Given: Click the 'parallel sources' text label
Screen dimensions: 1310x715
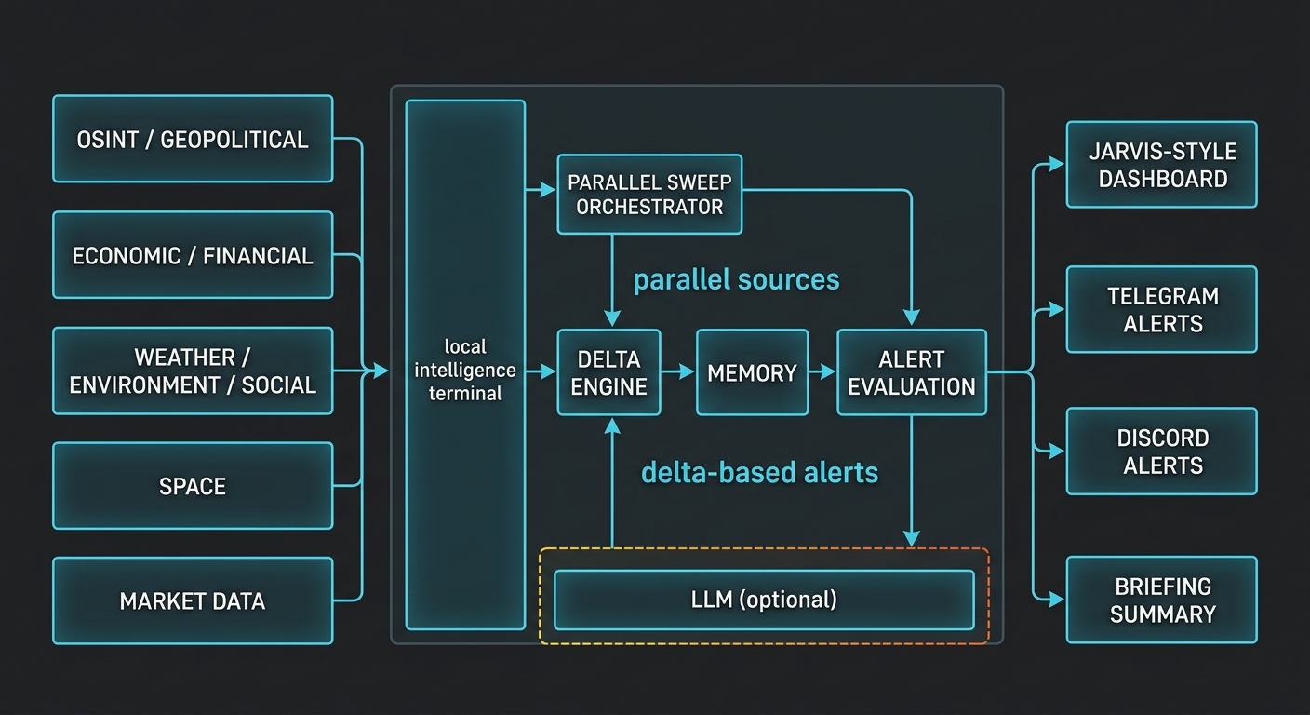Looking at the screenshot, I should tap(736, 279).
